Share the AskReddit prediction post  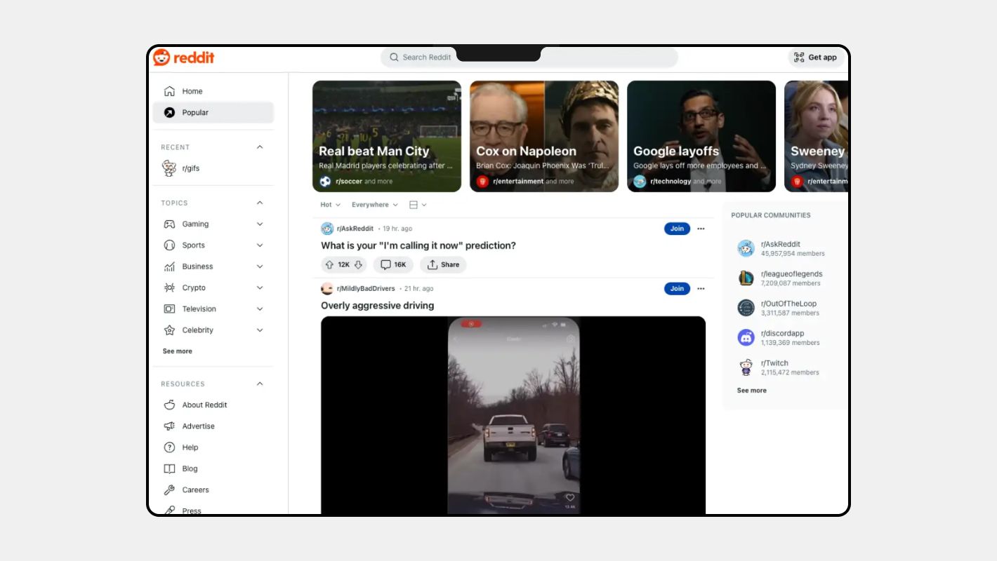click(x=443, y=265)
